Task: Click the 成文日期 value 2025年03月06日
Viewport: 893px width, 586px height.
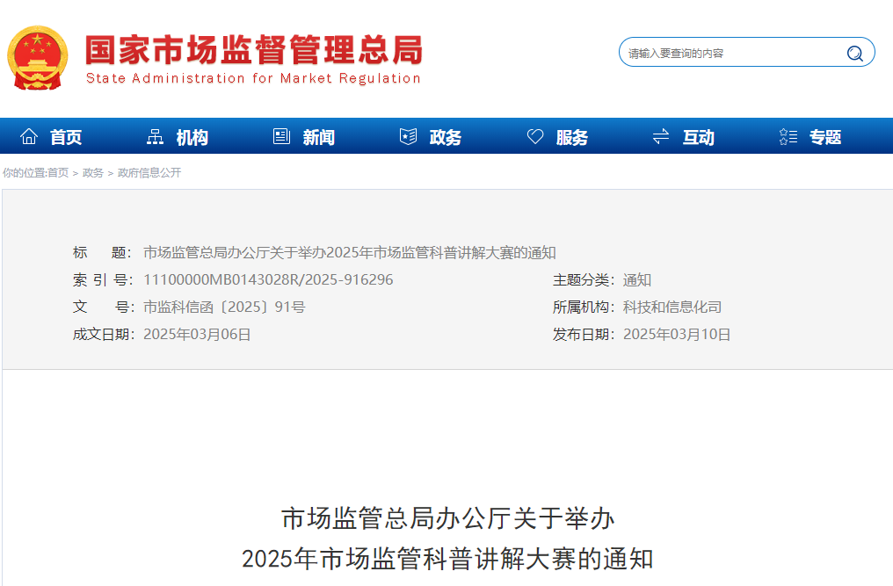Action: pyautogui.click(x=197, y=334)
